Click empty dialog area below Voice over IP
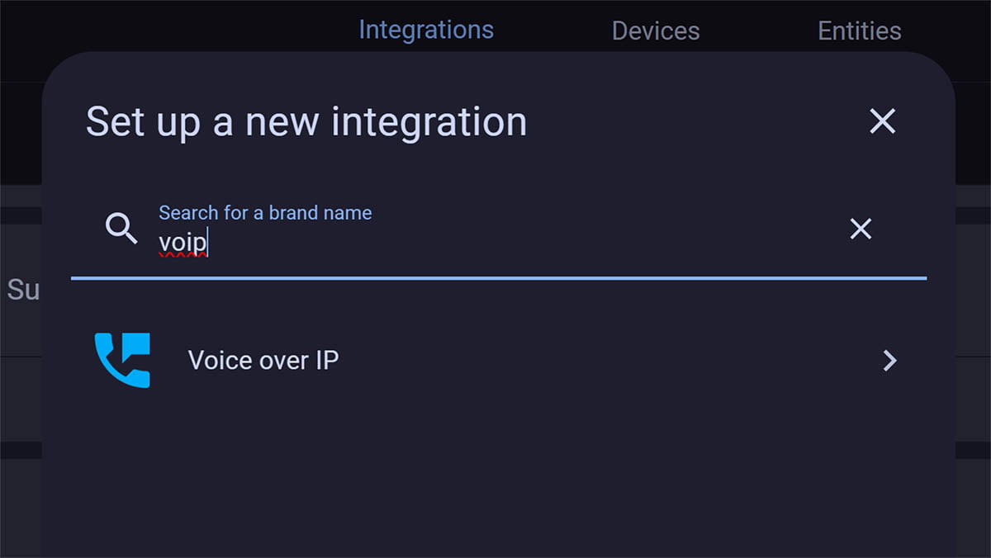 [499, 479]
